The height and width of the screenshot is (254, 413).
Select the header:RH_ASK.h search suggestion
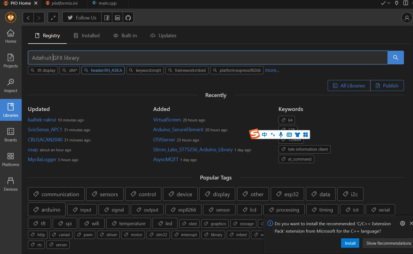103,70
